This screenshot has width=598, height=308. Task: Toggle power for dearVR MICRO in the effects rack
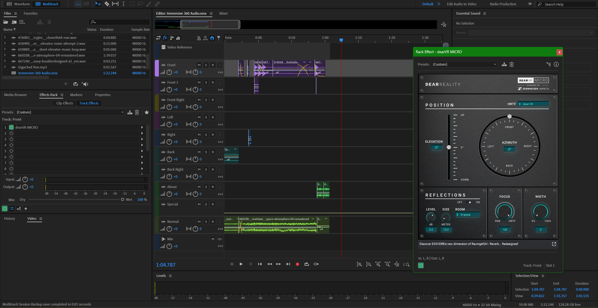coord(12,127)
